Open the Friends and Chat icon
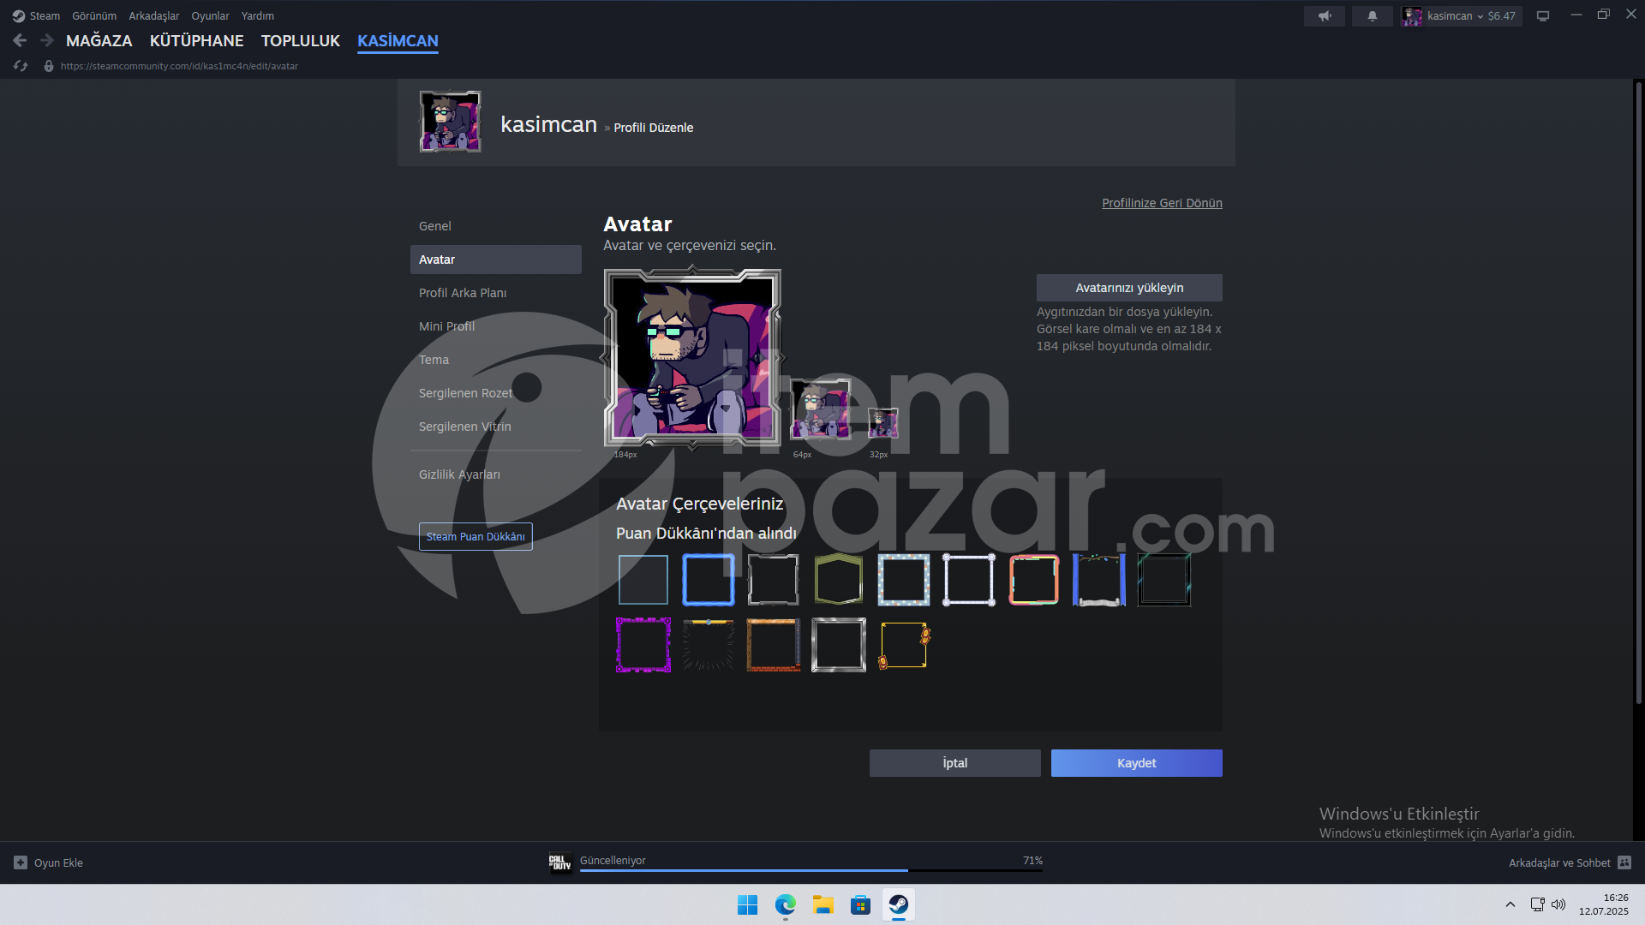Viewport: 1645px width, 925px height. [x=1624, y=862]
